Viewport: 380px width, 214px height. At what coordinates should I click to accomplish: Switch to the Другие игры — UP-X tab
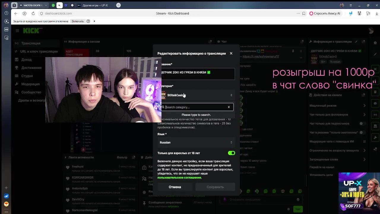click(94, 5)
